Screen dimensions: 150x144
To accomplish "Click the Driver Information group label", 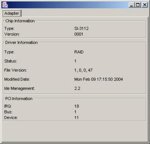I will (x=21, y=43).
